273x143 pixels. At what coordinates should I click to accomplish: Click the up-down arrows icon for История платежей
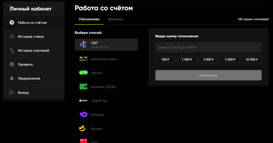12,50
